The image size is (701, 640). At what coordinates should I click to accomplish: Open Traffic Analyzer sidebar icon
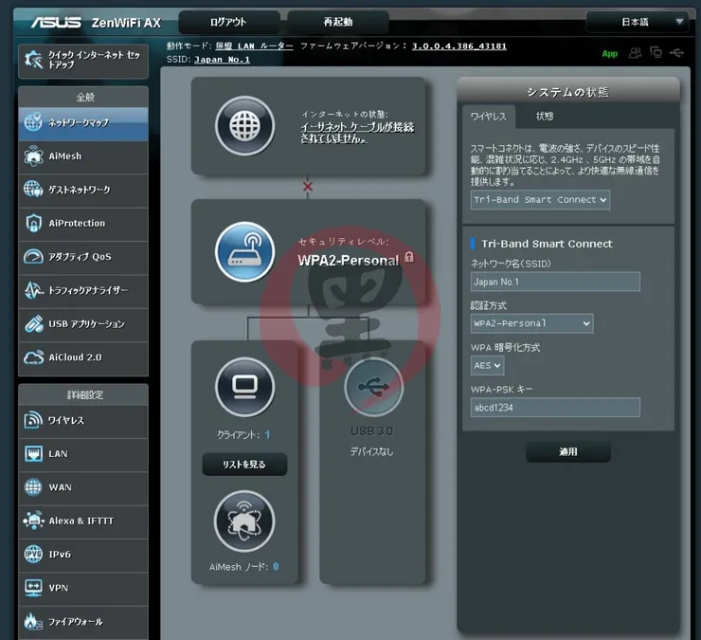coord(33,290)
